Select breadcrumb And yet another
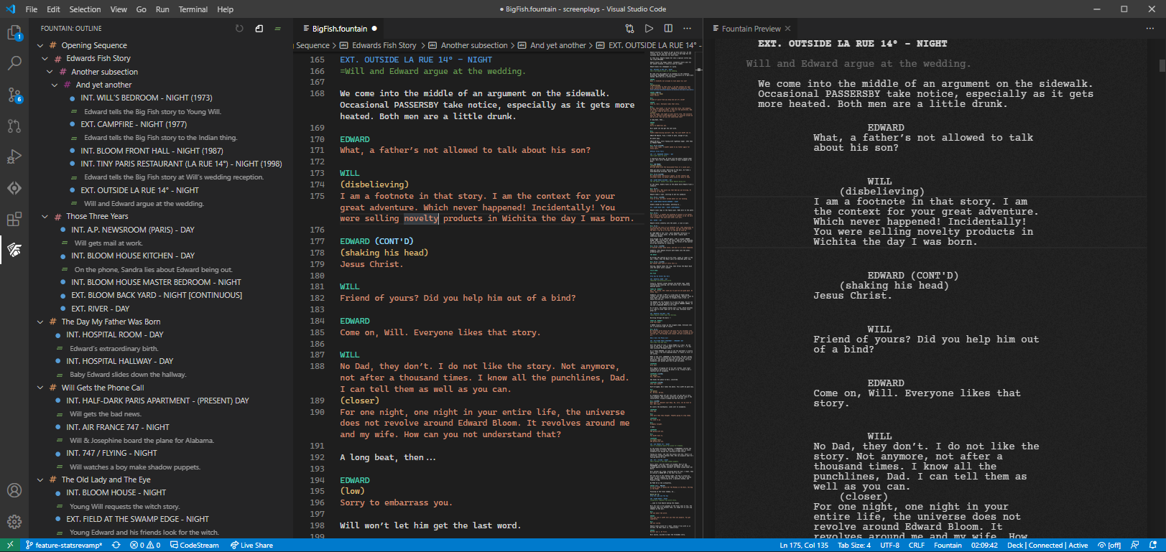 tap(558, 45)
